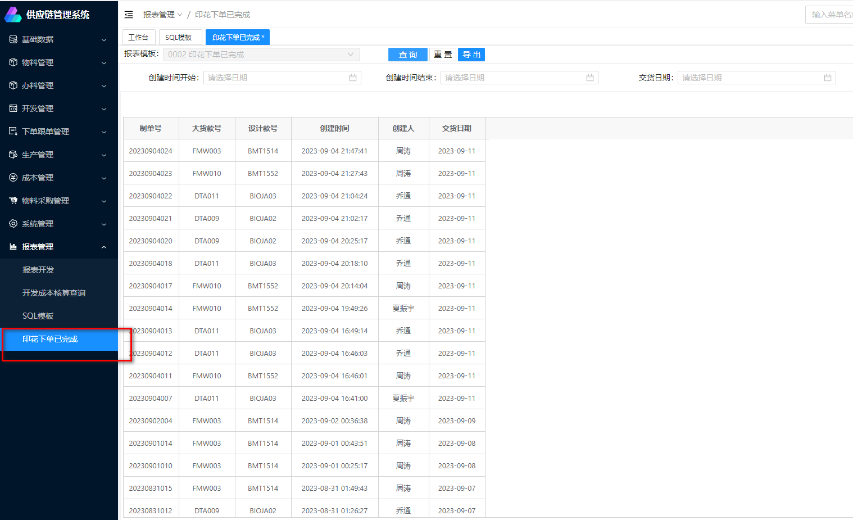
Task: Open calendar icon in 创建时间开始 field
Action: [353, 78]
